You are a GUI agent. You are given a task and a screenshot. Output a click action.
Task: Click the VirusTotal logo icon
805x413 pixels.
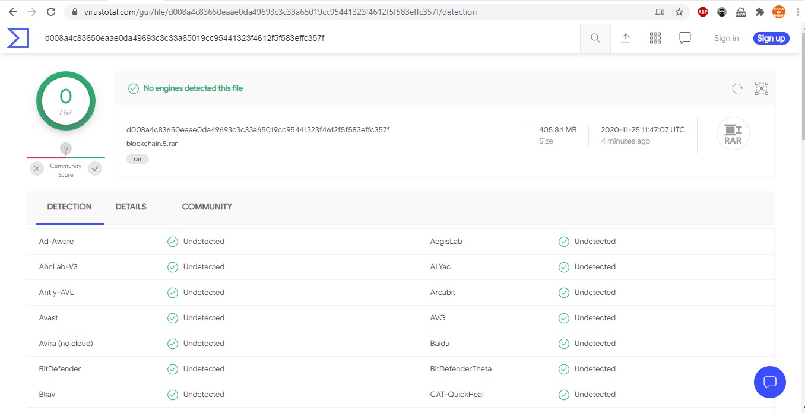coord(18,38)
